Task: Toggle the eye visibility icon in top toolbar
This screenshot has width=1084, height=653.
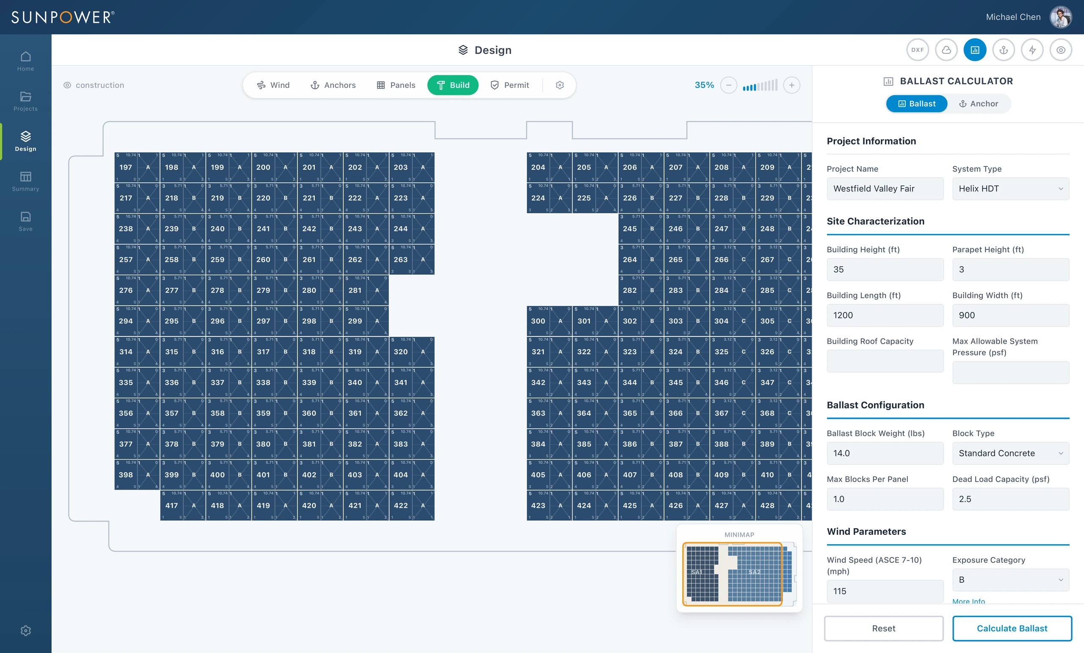Action: (x=1061, y=50)
